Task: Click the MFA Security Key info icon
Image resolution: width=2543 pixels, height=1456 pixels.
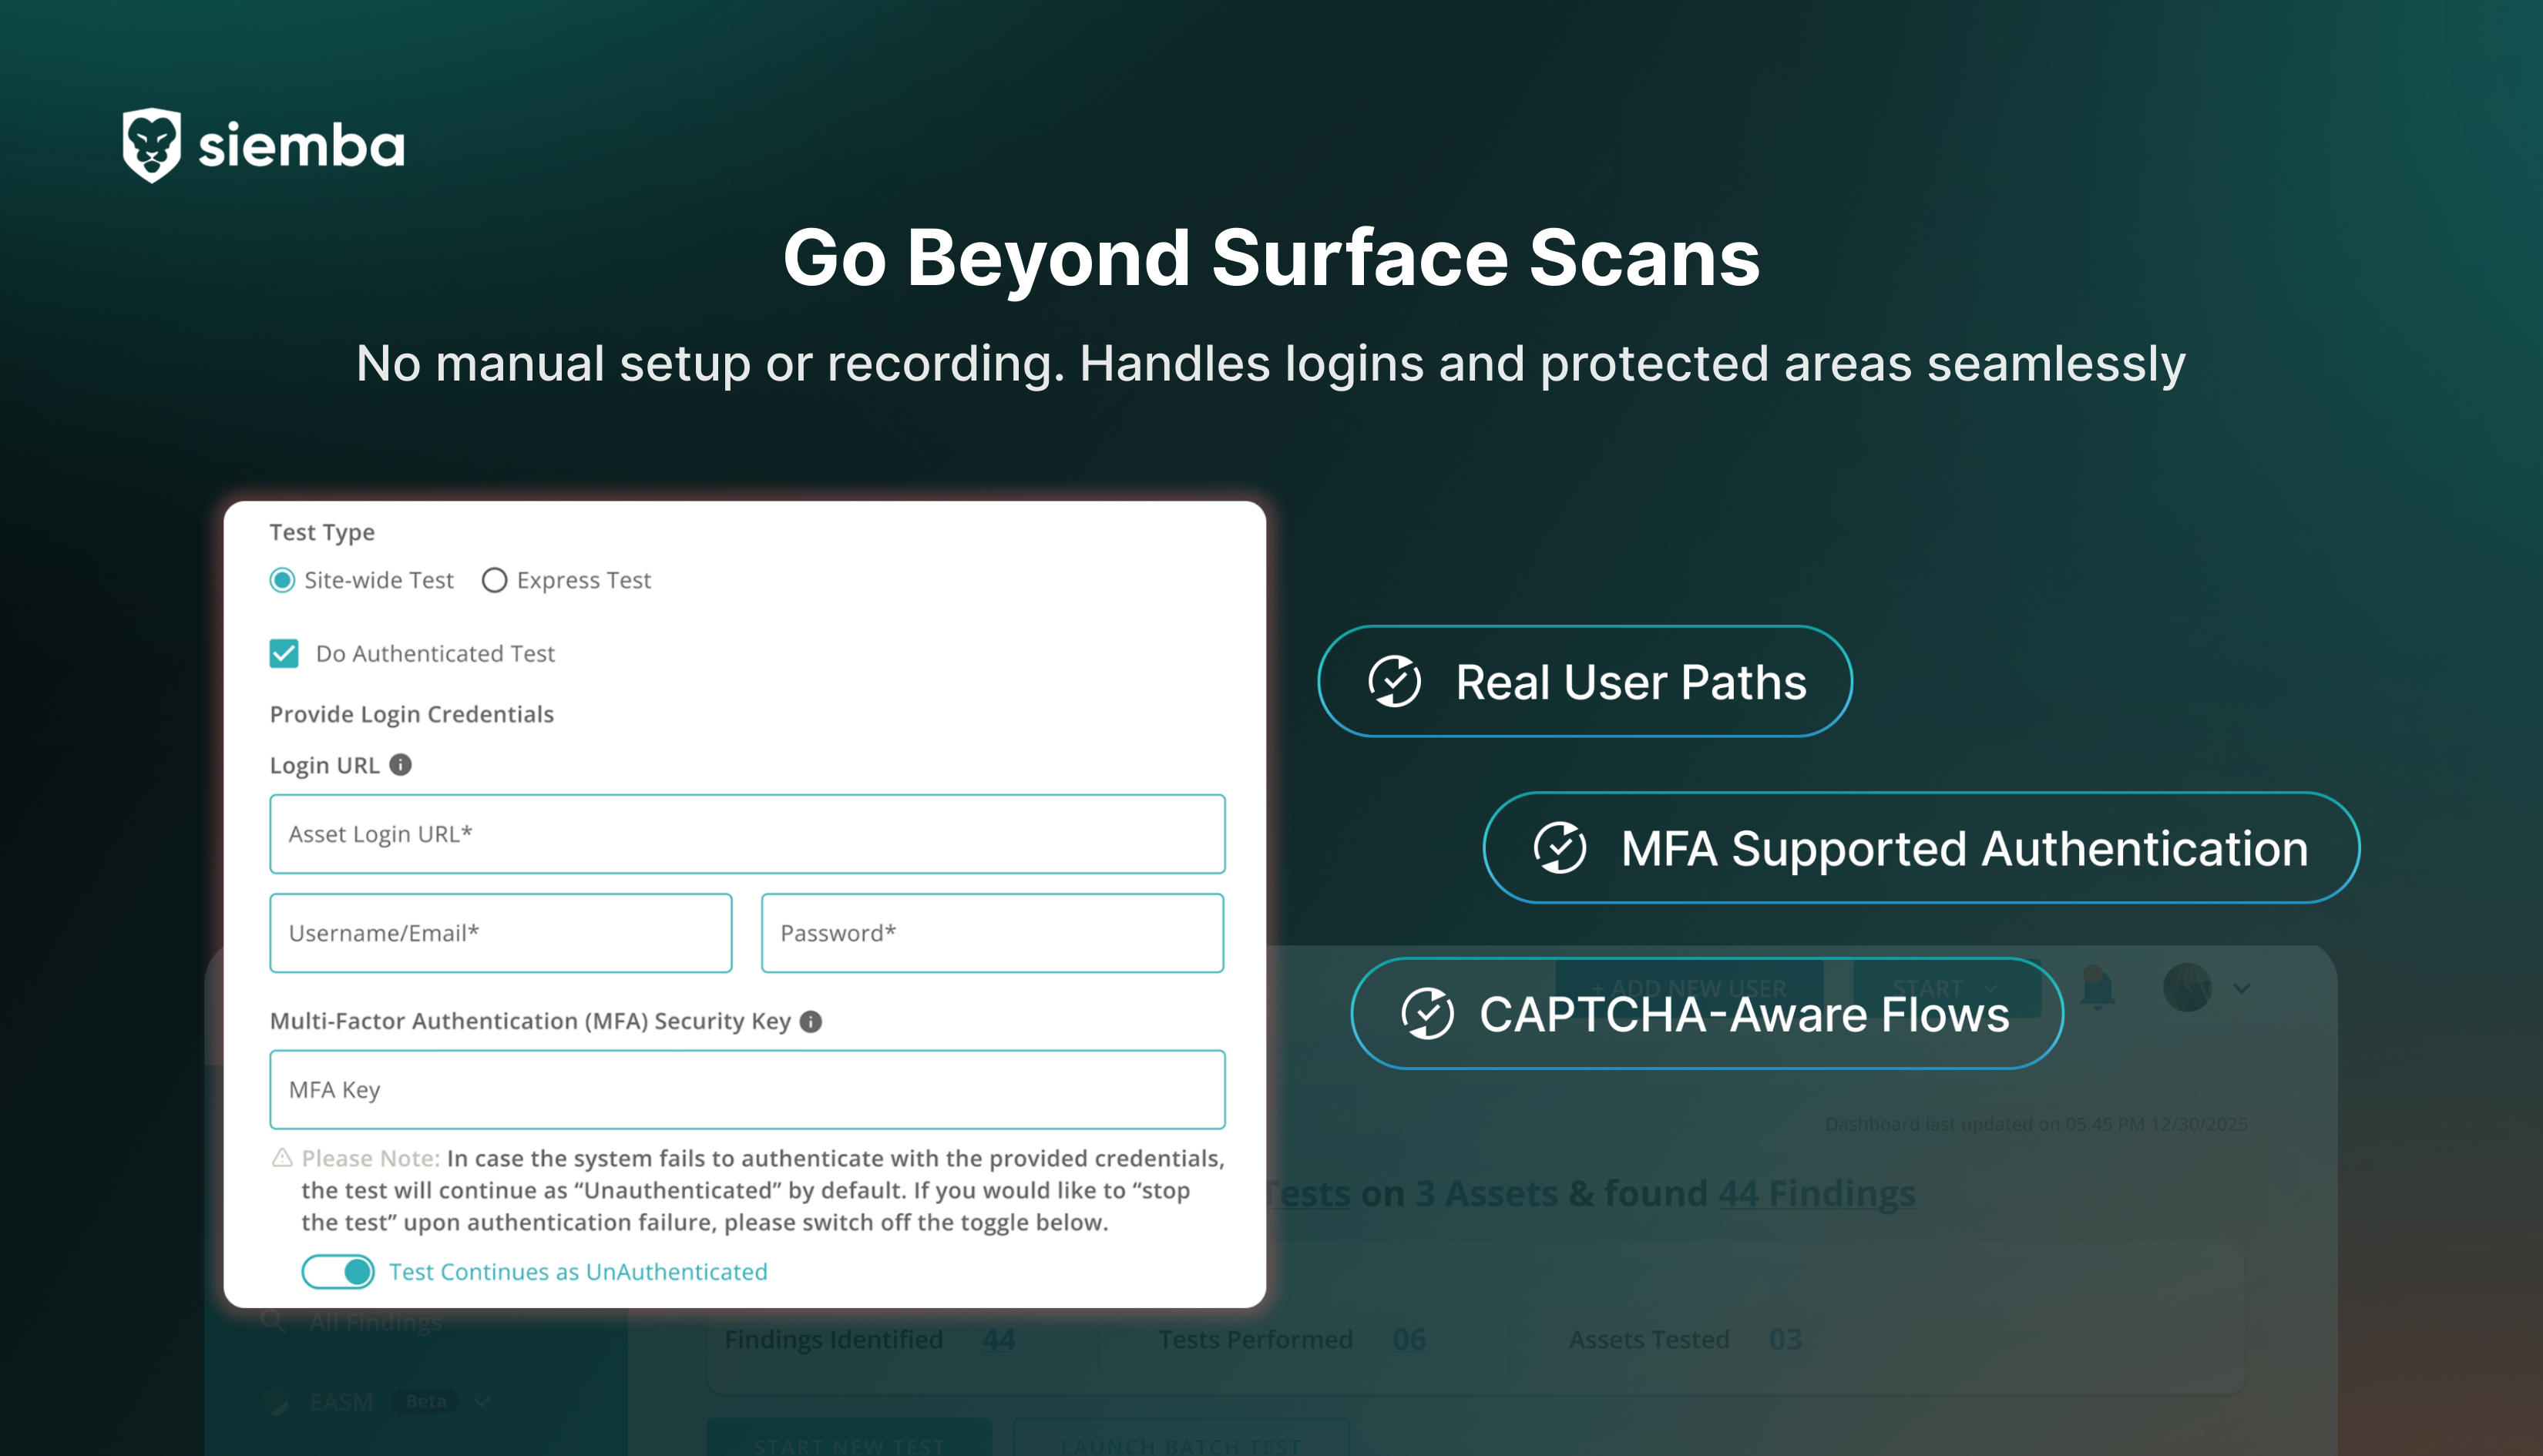Action: point(811,1021)
